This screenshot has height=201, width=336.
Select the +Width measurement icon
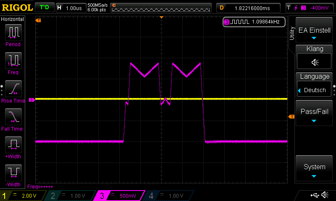(13, 144)
